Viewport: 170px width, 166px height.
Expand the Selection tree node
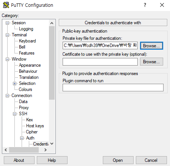tap(14, 83)
